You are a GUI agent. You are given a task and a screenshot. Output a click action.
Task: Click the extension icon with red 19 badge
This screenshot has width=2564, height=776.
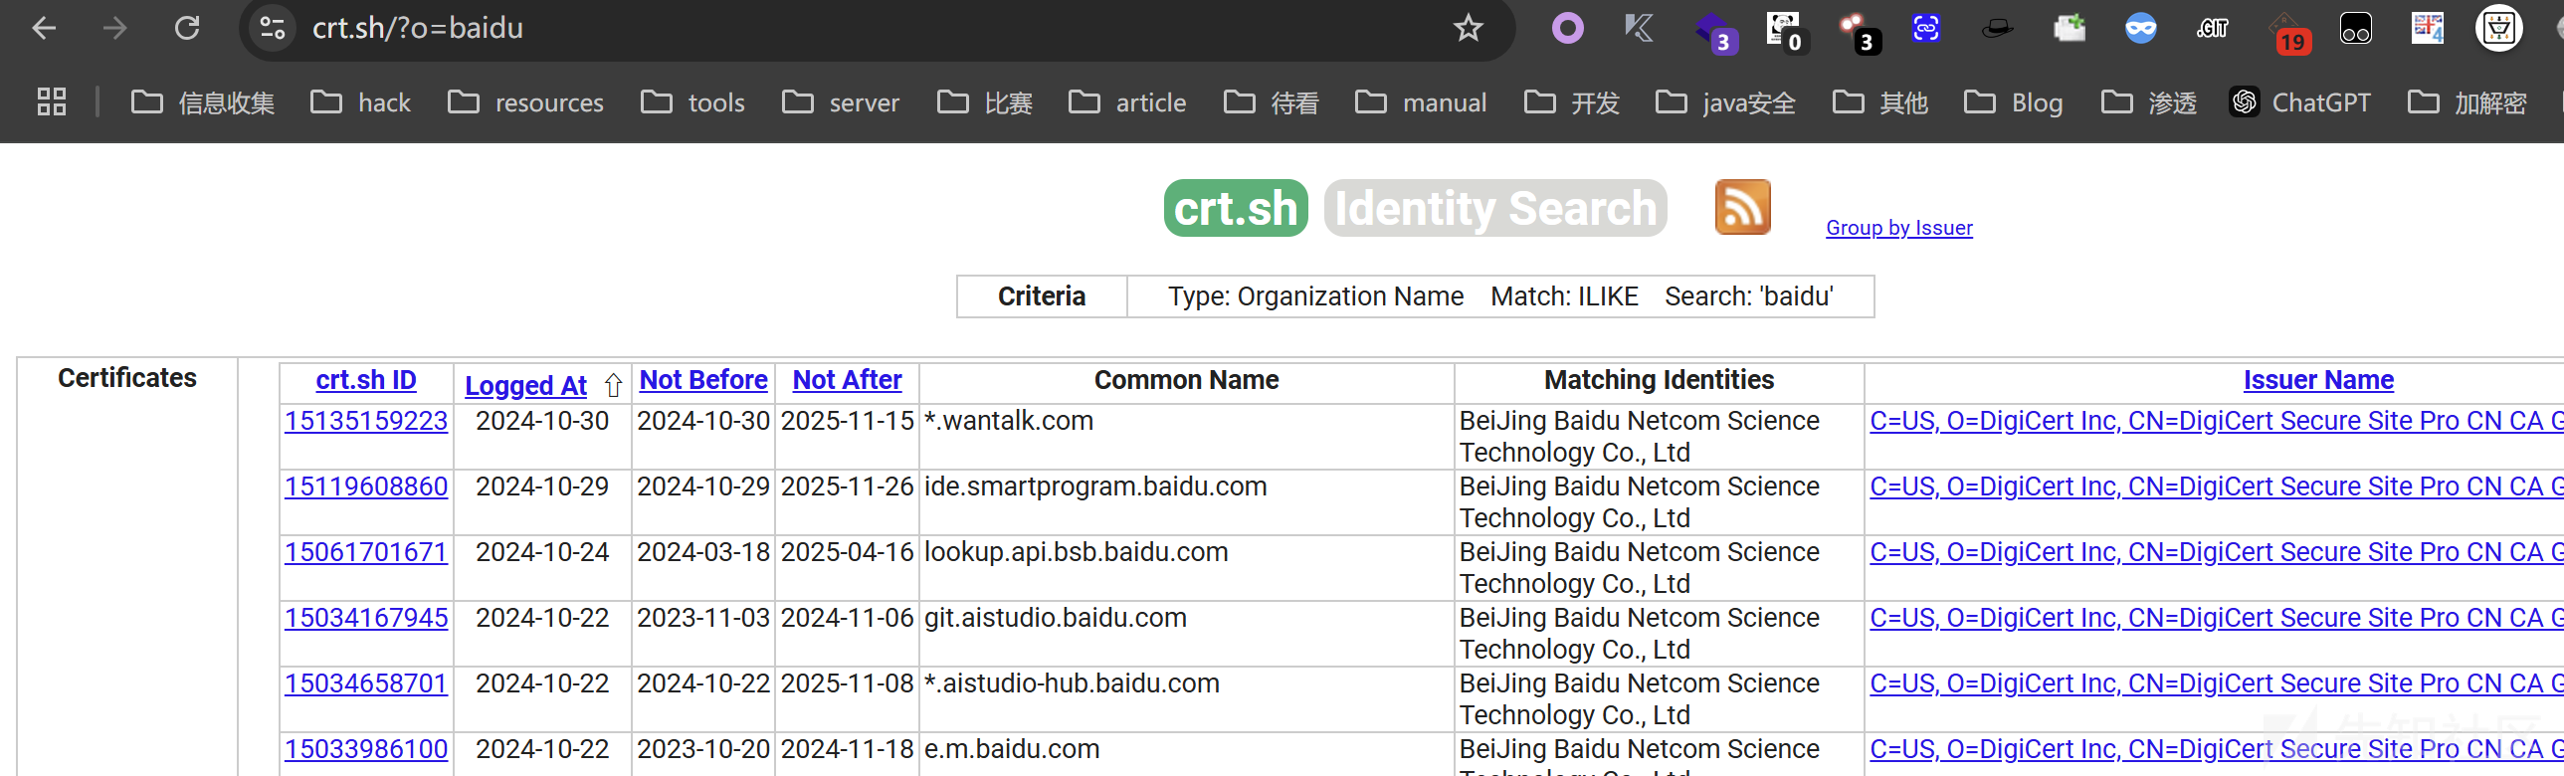pos(2287,30)
